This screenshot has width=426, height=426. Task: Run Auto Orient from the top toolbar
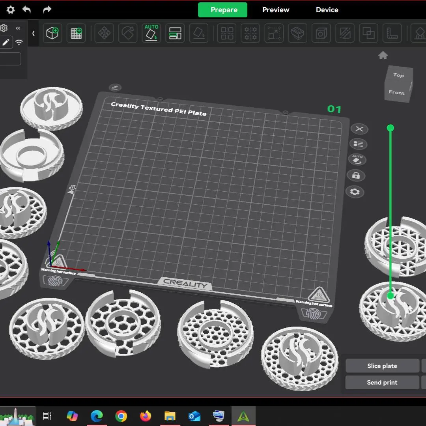click(151, 33)
